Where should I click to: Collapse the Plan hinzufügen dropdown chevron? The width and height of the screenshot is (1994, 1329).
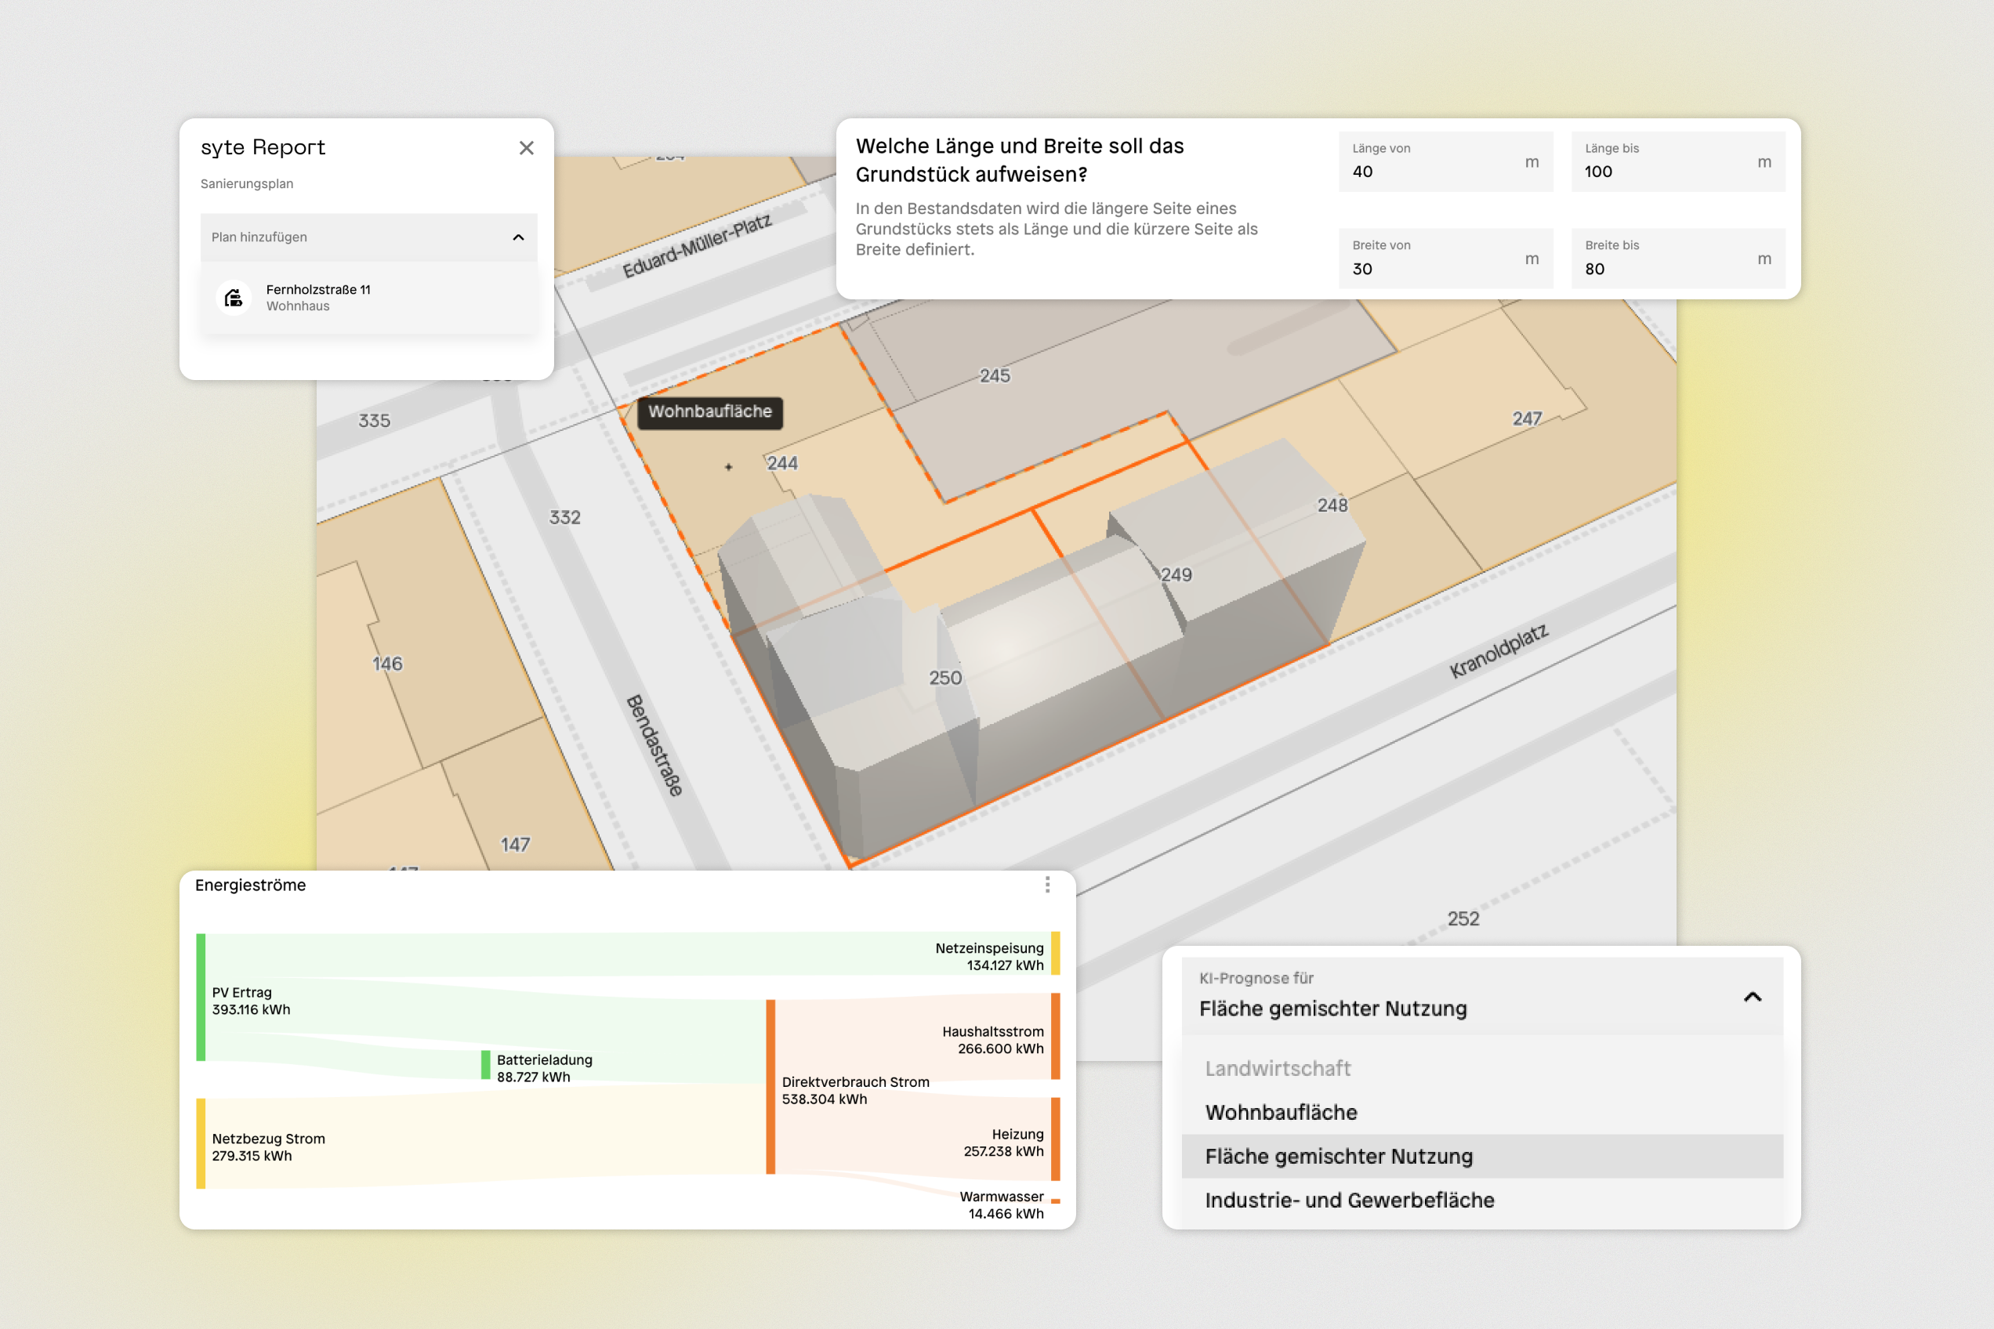(518, 237)
